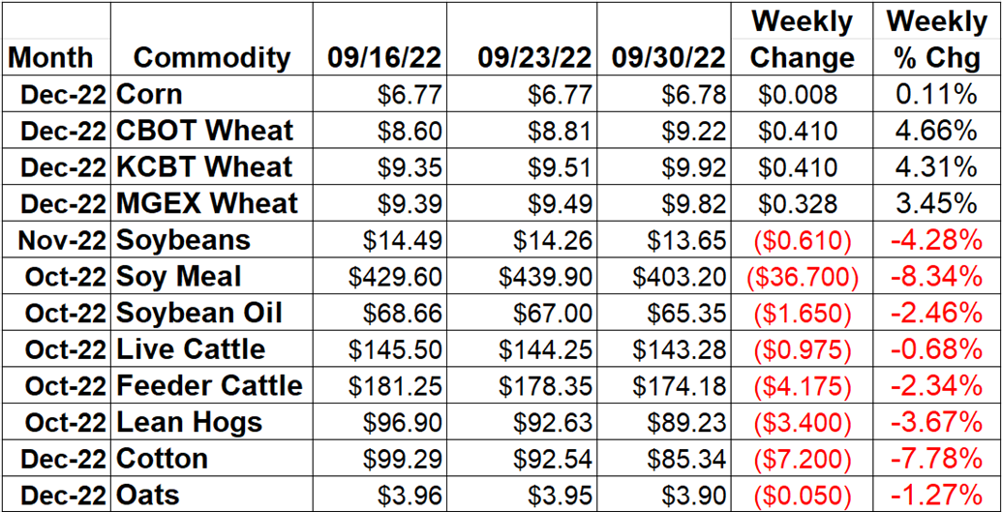This screenshot has height=512, width=1002.
Task: Click the 09/16/22 column header
Action: (380, 39)
